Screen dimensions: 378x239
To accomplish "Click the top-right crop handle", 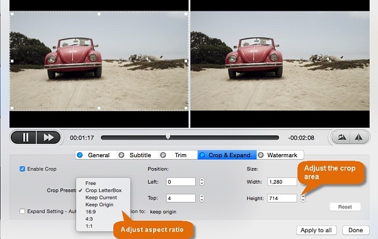I will [186, 14].
